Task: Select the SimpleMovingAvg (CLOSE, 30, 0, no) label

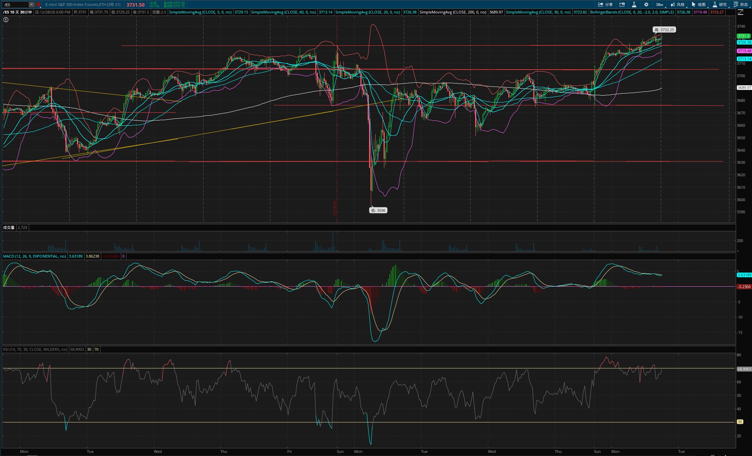Action: click(538, 12)
